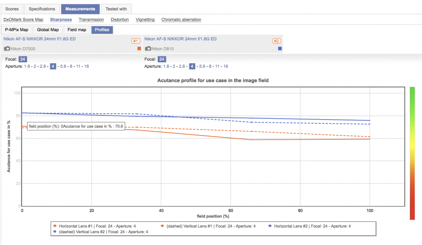Click the camera icon beside Nikon D7000
This screenshot has width=422, height=245.
7,48
